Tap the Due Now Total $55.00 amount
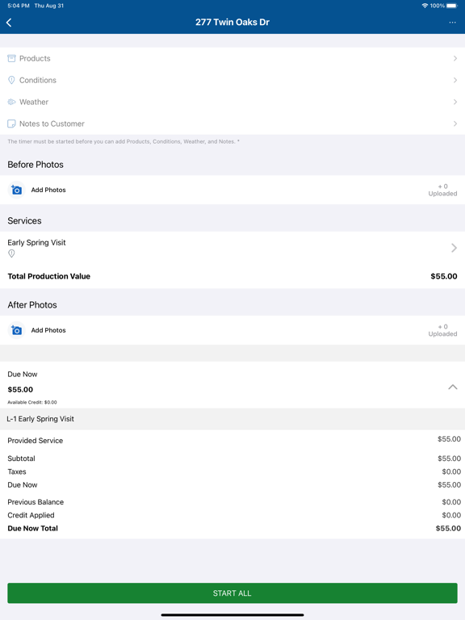The image size is (465, 620). pos(448,528)
